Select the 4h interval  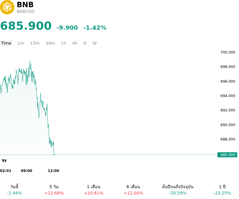(x=75, y=43)
